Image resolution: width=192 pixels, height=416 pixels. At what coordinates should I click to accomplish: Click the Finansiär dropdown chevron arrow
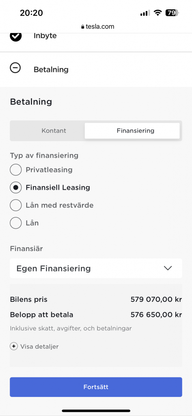(168, 268)
